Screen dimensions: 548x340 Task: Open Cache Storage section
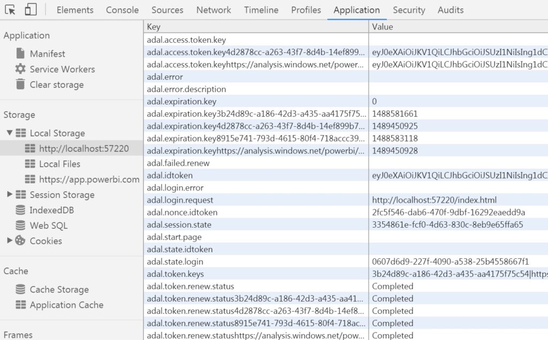tap(59, 289)
